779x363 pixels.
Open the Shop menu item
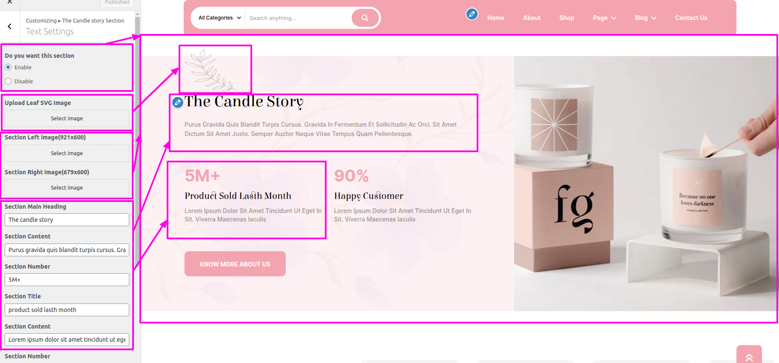(566, 18)
